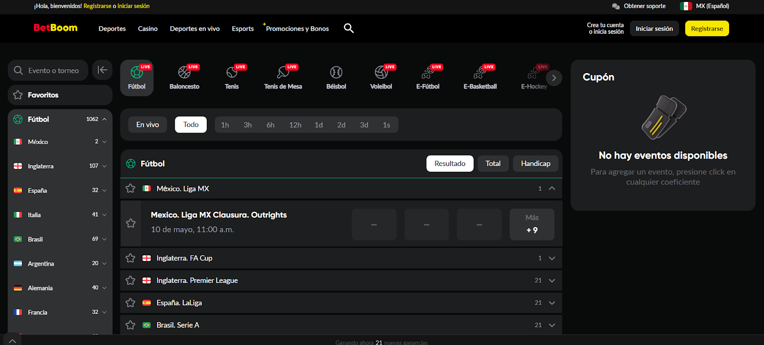Favorite the Liga MX Clausura Outrights event
Screen dimensions: 764x345
(x=131, y=223)
